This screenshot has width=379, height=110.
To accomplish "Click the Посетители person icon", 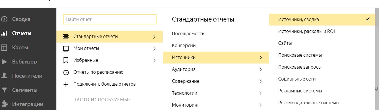I will coord(4,76).
